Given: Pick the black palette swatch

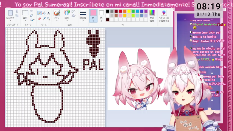Looking at the screenshot, I should pos(108,11).
